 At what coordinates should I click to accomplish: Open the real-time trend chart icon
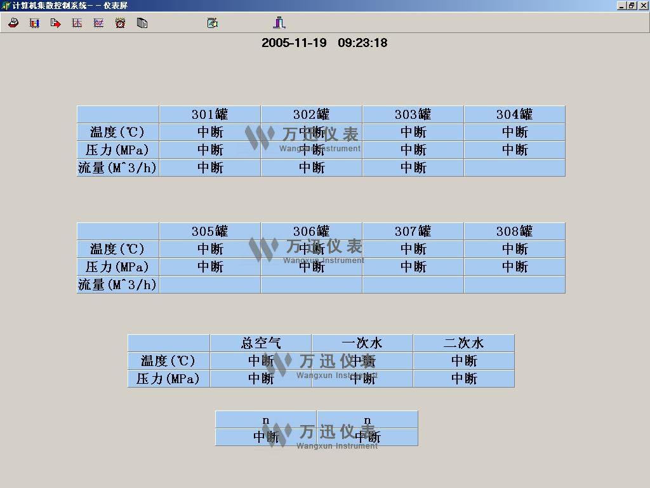pos(98,23)
